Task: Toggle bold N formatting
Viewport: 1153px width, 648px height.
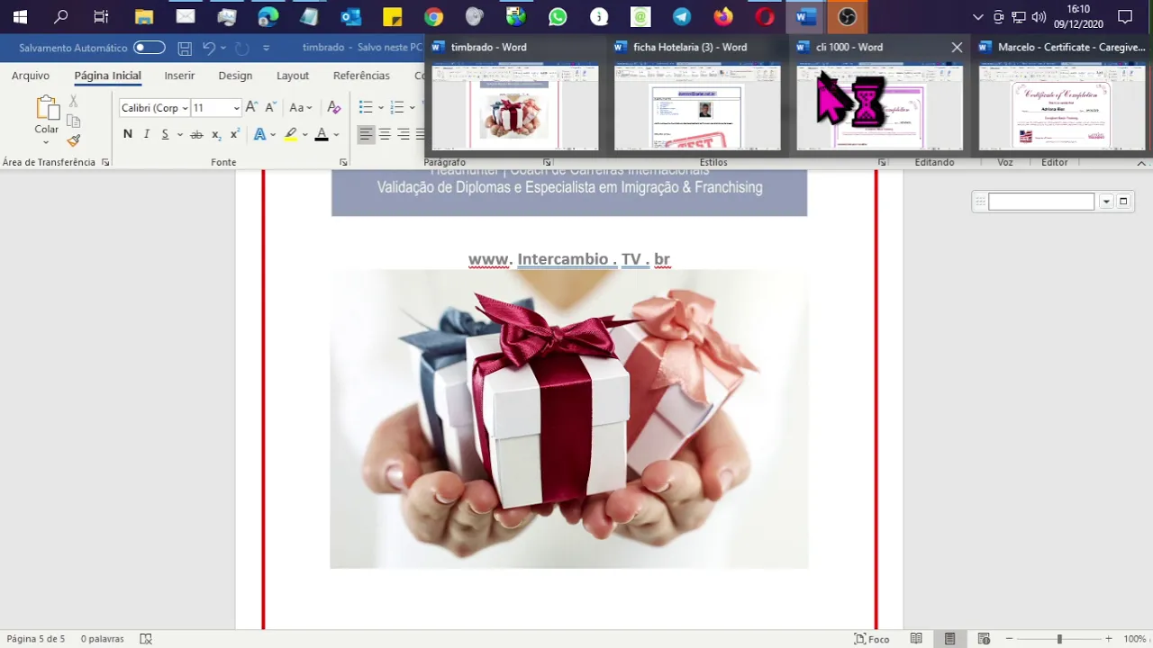Action: coord(127,134)
